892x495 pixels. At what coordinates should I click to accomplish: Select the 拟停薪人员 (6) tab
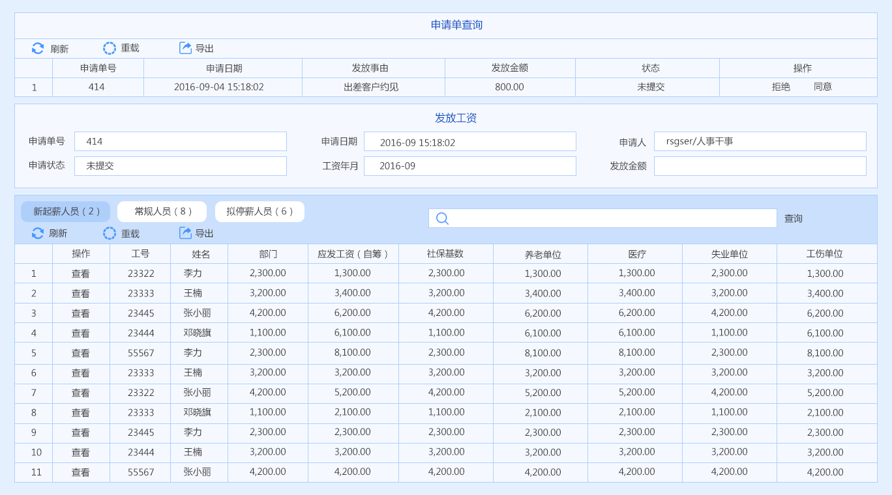point(260,212)
